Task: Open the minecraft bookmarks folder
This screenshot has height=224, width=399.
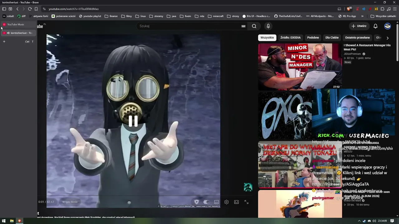Action: (216, 16)
